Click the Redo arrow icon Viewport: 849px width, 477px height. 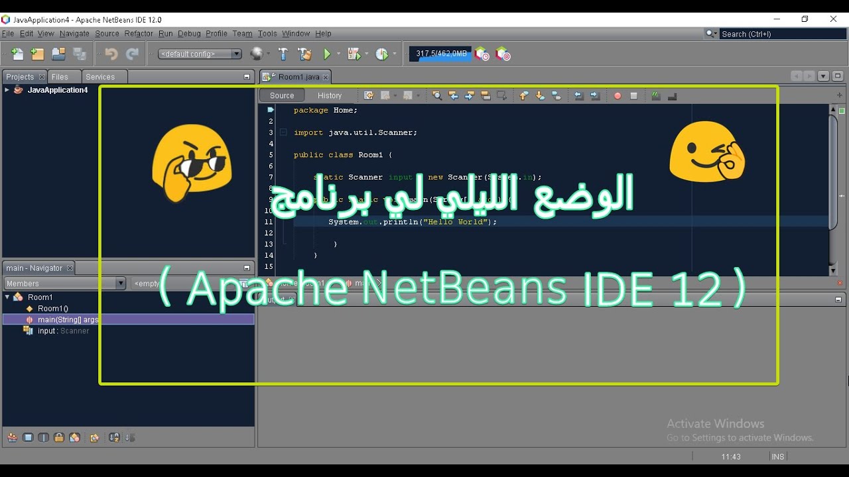point(133,54)
